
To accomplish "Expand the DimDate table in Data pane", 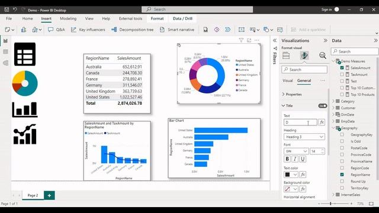I will (333, 114).
